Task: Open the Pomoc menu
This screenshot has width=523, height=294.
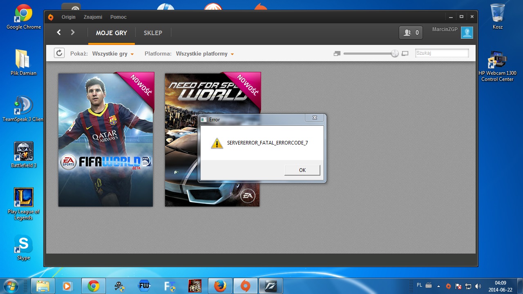Action: pyautogui.click(x=118, y=17)
